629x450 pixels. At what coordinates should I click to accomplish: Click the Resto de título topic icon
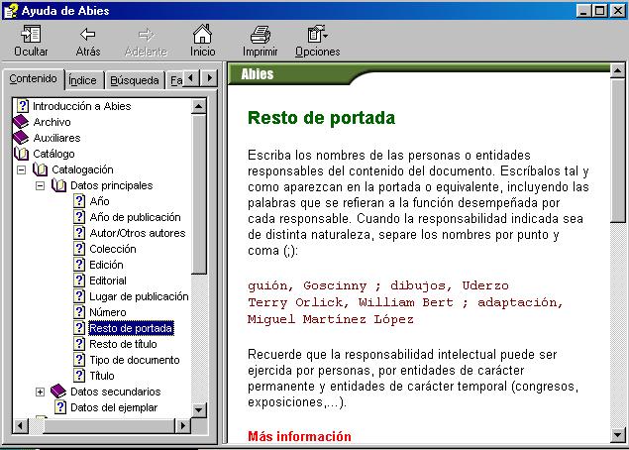[79, 344]
